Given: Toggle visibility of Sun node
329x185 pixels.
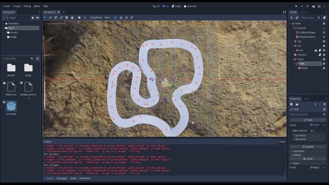Looking at the screenshot, I should (x=324, y=41).
